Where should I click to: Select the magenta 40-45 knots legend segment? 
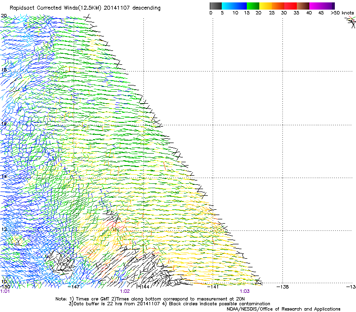click(x=316, y=6)
